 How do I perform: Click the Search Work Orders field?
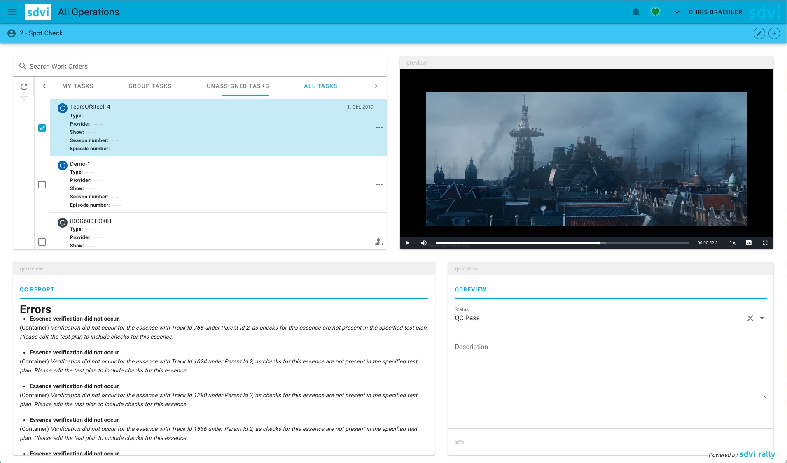202,67
